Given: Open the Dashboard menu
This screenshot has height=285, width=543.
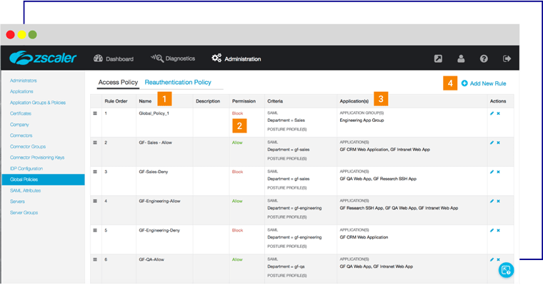Looking at the screenshot, I should [x=113, y=58].
